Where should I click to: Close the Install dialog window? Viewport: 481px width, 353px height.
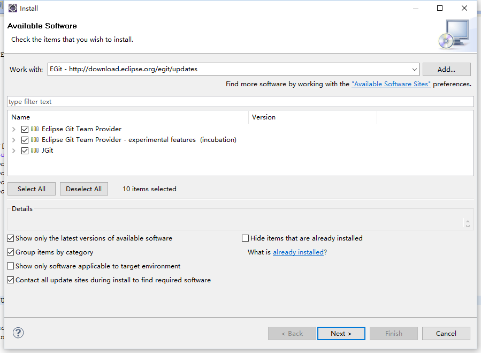[x=464, y=8]
